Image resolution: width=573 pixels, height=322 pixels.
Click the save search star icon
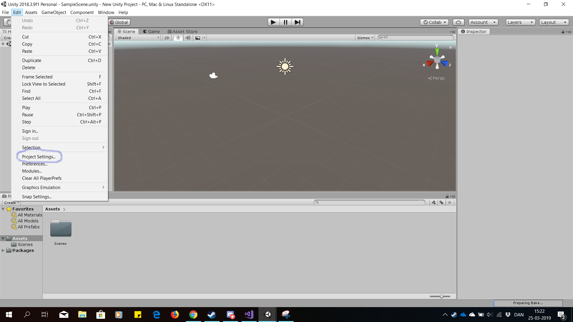tap(450, 202)
